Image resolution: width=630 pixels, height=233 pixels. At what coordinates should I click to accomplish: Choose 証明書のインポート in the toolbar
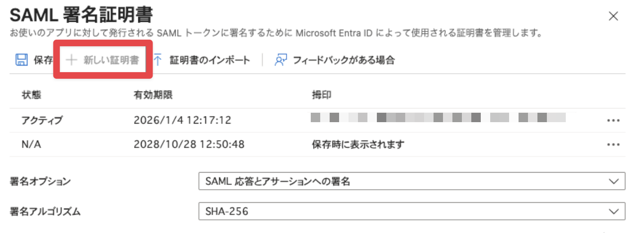(x=210, y=60)
